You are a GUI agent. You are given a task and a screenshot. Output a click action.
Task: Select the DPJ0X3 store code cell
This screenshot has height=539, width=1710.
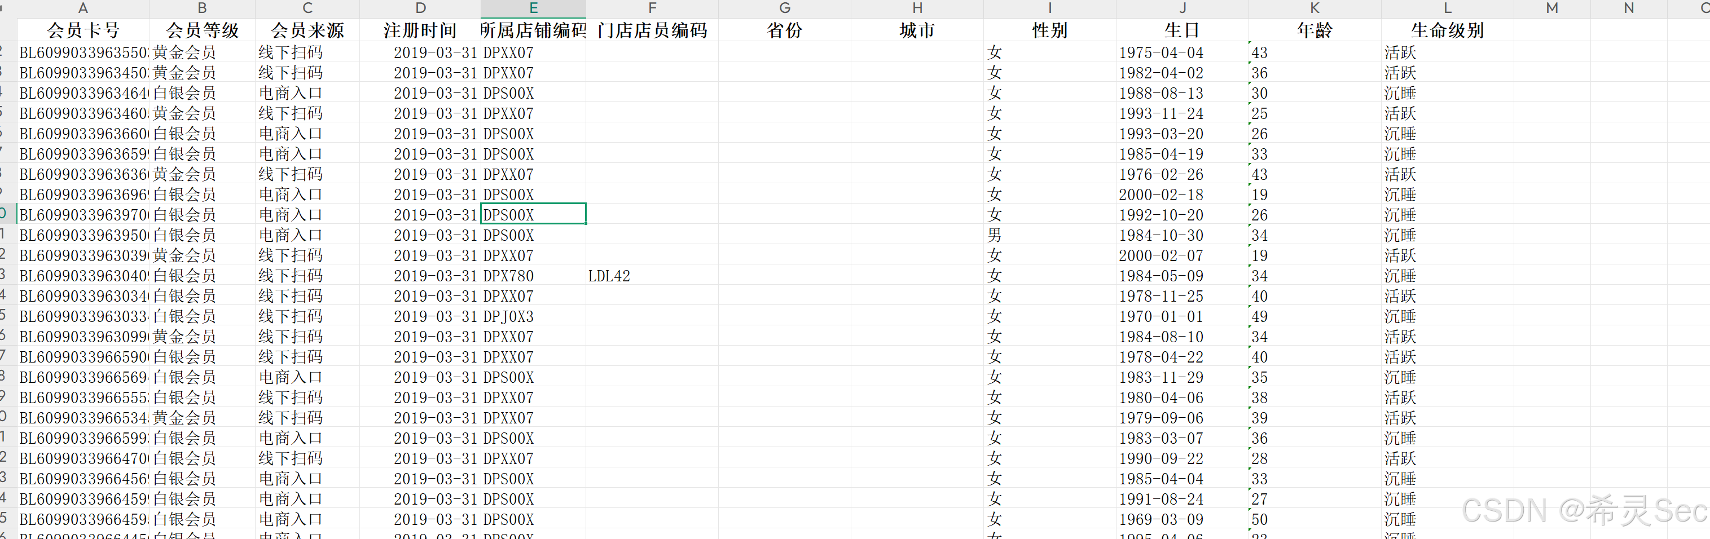533,316
